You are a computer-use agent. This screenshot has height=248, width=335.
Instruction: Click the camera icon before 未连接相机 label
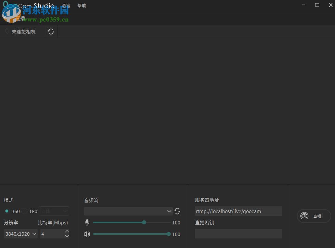pyautogui.click(x=7, y=31)
